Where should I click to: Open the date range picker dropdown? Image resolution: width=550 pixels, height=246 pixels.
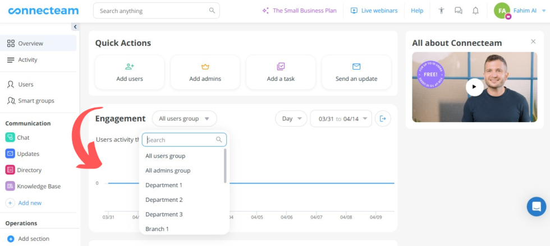coord(341,119)
